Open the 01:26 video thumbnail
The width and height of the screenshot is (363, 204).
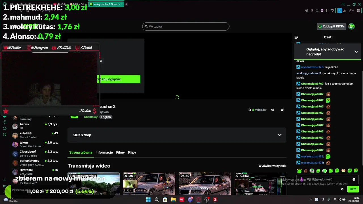click(x=149, y=184)
